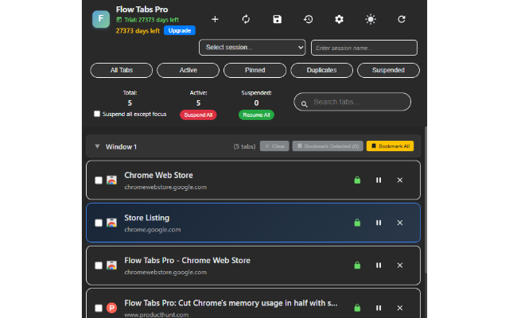Click the favicon of the Chrome Web Store row
This screenshot has height=318, width=509.
tap(111, 180)
